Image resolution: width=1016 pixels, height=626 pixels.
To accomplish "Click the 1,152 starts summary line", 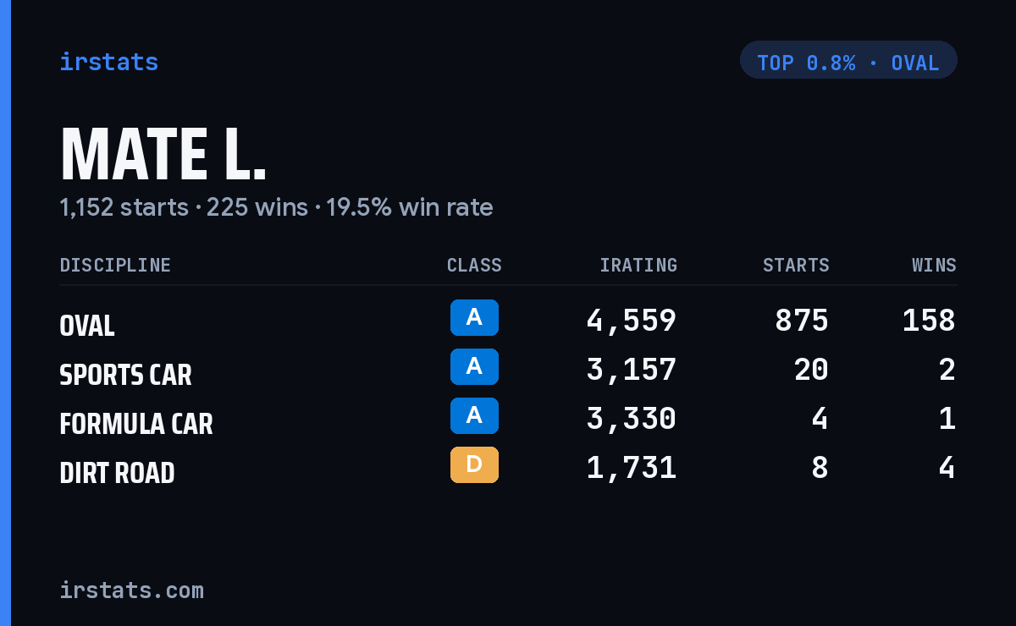I will coord(276,207).
